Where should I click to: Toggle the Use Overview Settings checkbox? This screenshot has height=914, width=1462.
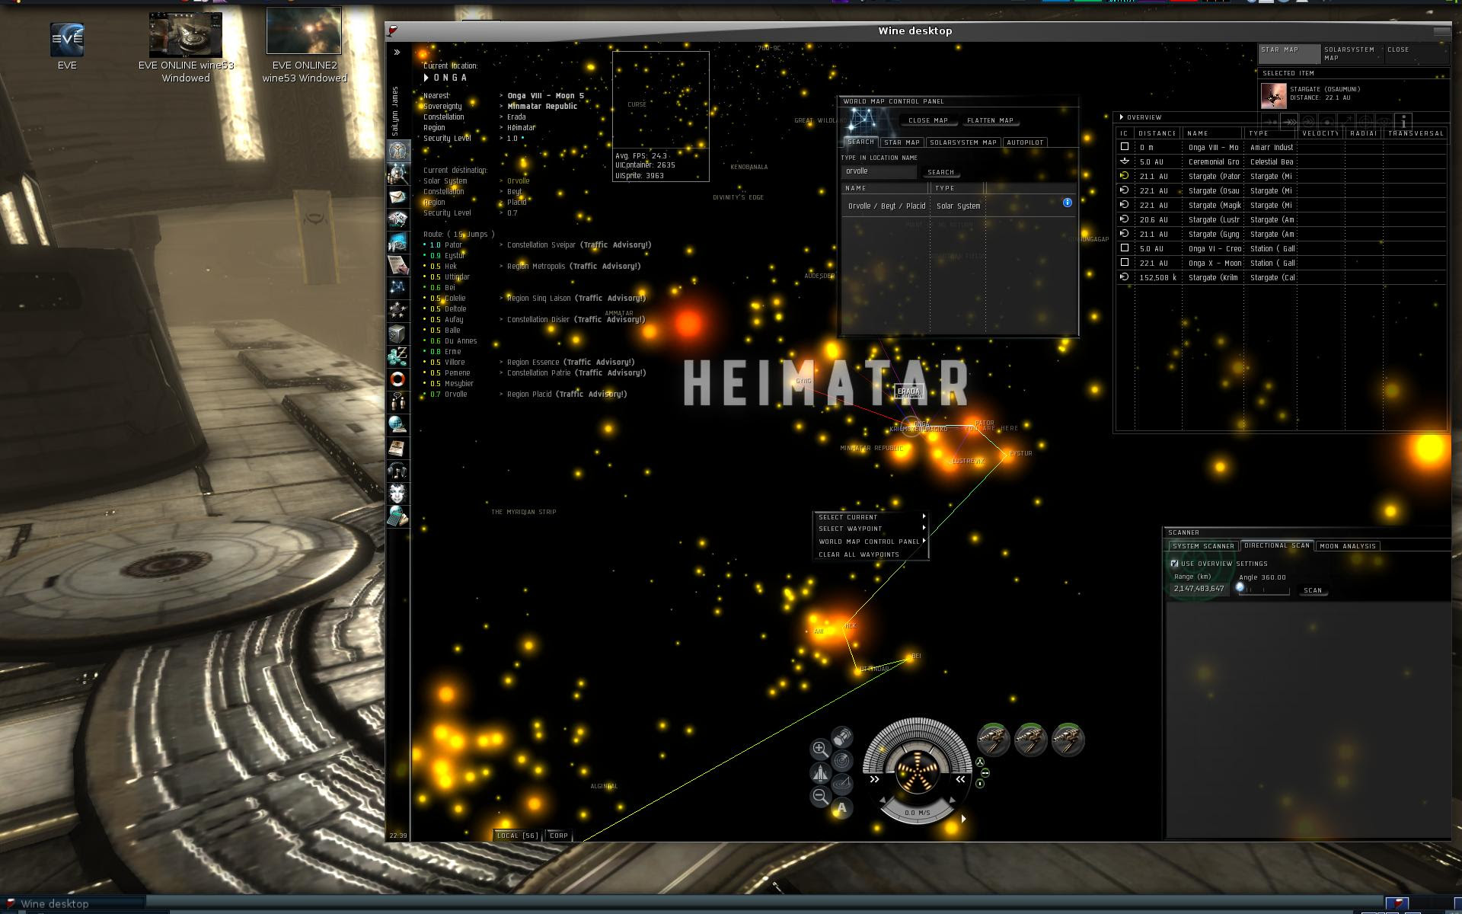tap(1174, 564)
